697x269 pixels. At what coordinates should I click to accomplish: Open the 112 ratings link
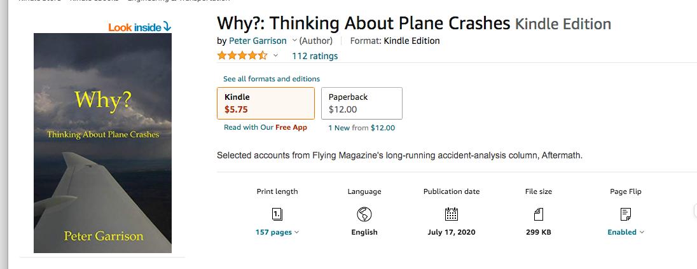click(x=315, y=56)
